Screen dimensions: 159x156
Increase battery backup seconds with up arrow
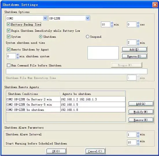tap(138, 23)
